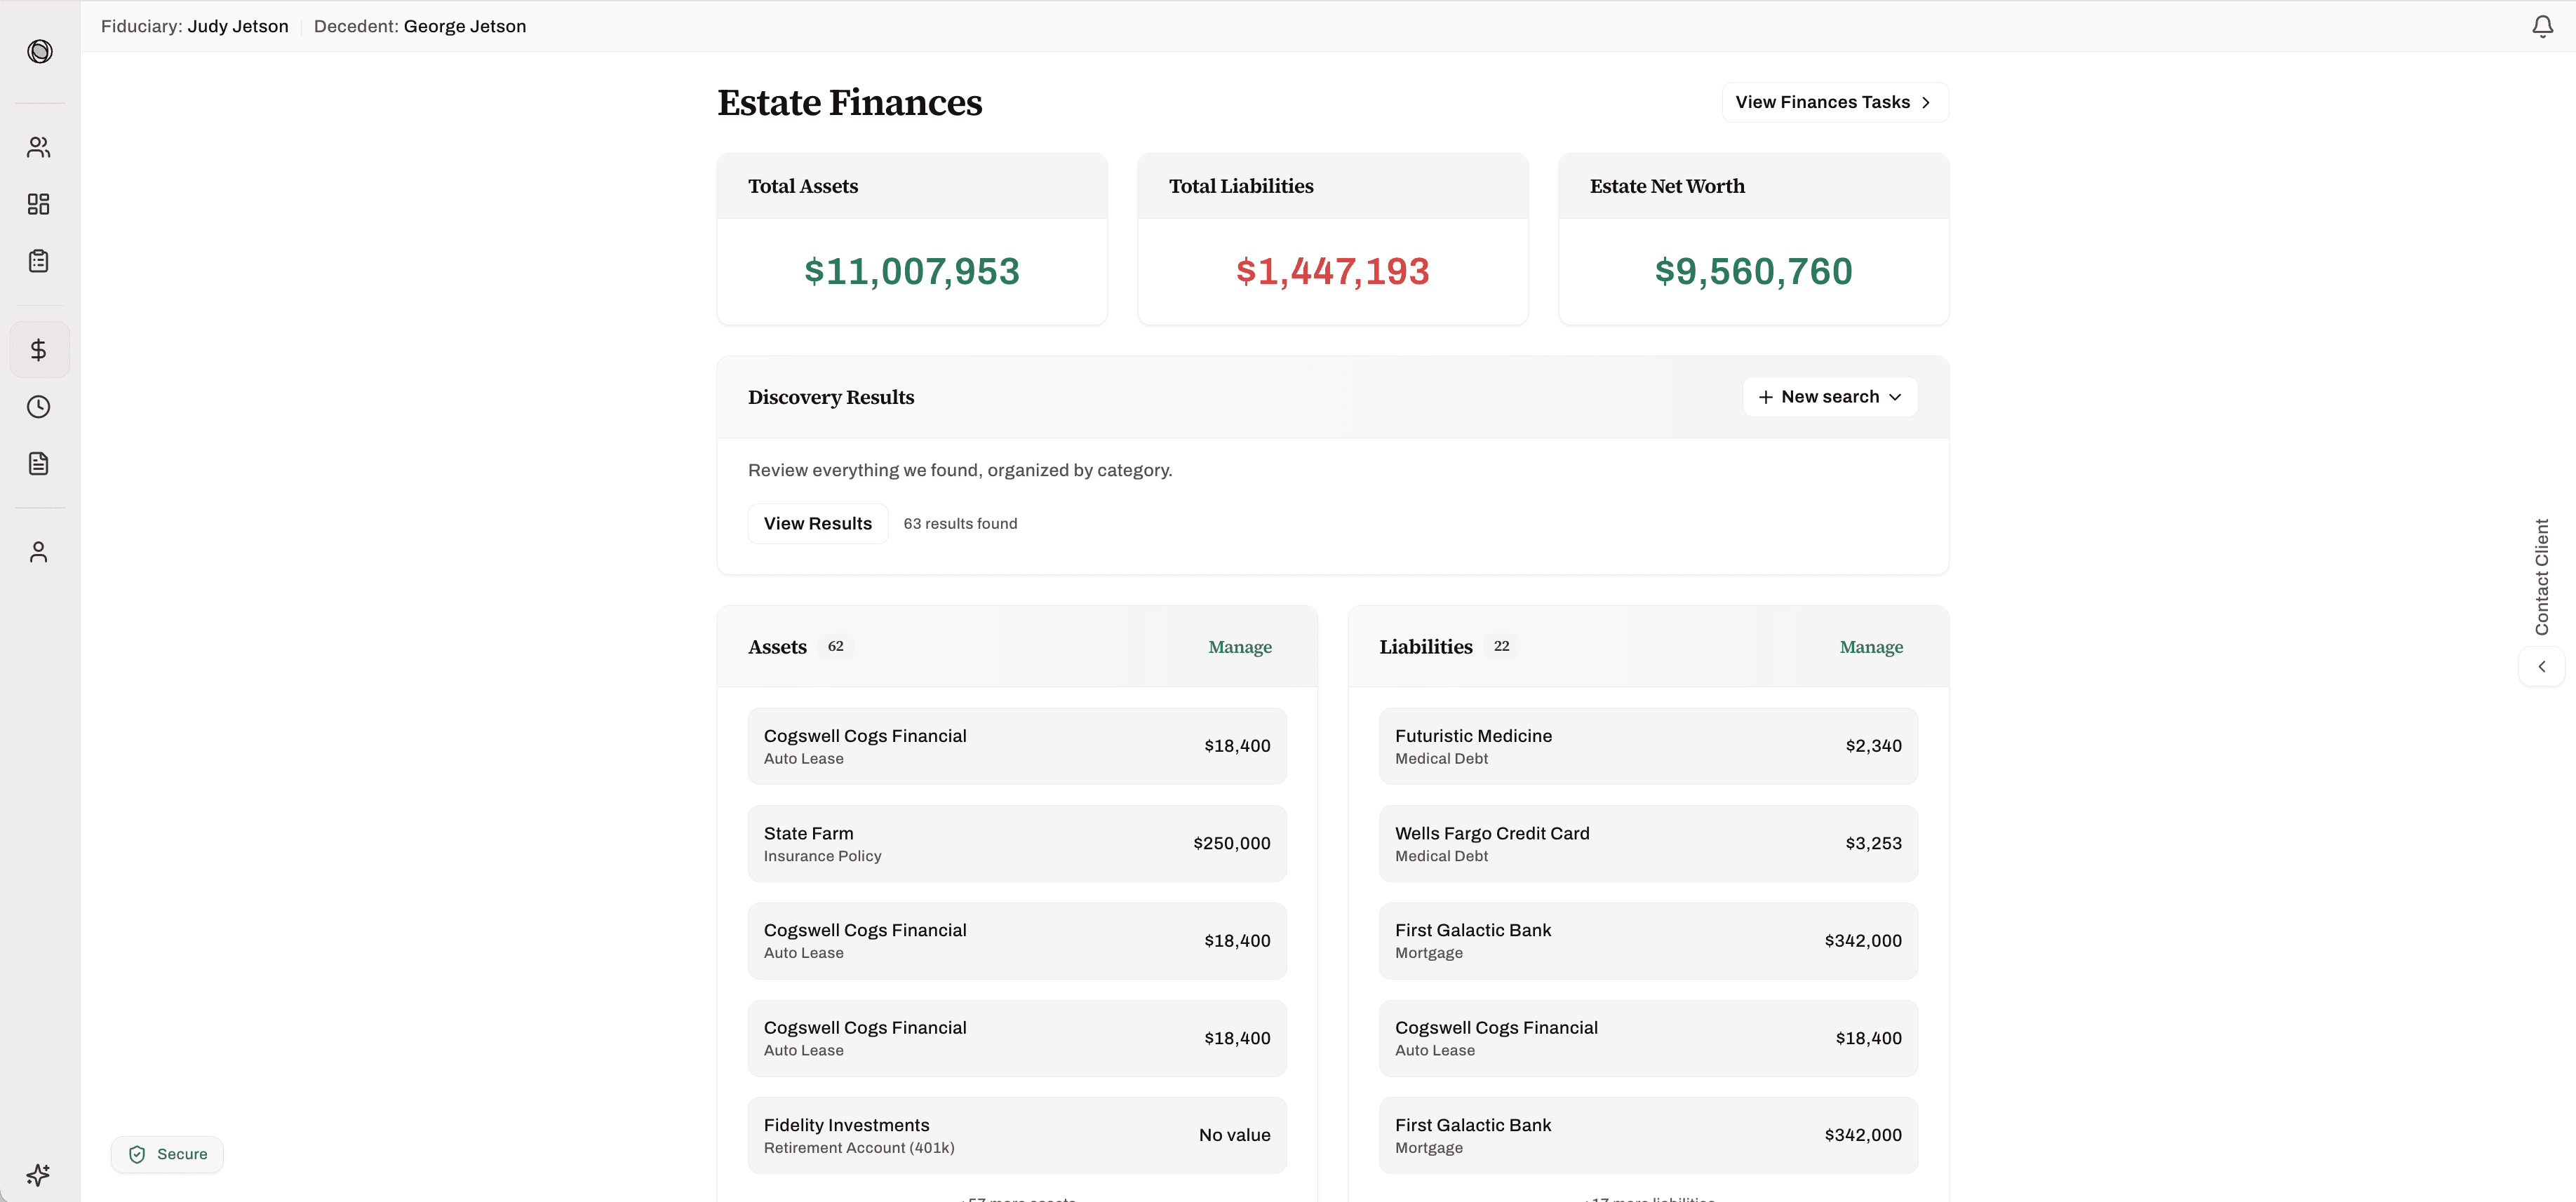Open View Finances Tasks
This screenshot has height=1202, width=2576.
[1834, 102]
